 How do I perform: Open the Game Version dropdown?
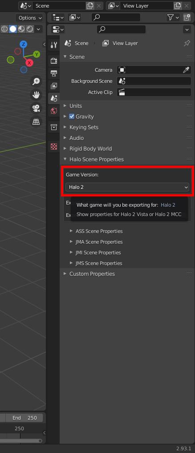[x=127, y=187]
